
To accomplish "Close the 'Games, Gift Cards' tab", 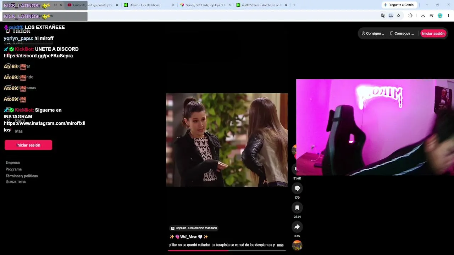I will pyautogui.click(x=229, y=5).
